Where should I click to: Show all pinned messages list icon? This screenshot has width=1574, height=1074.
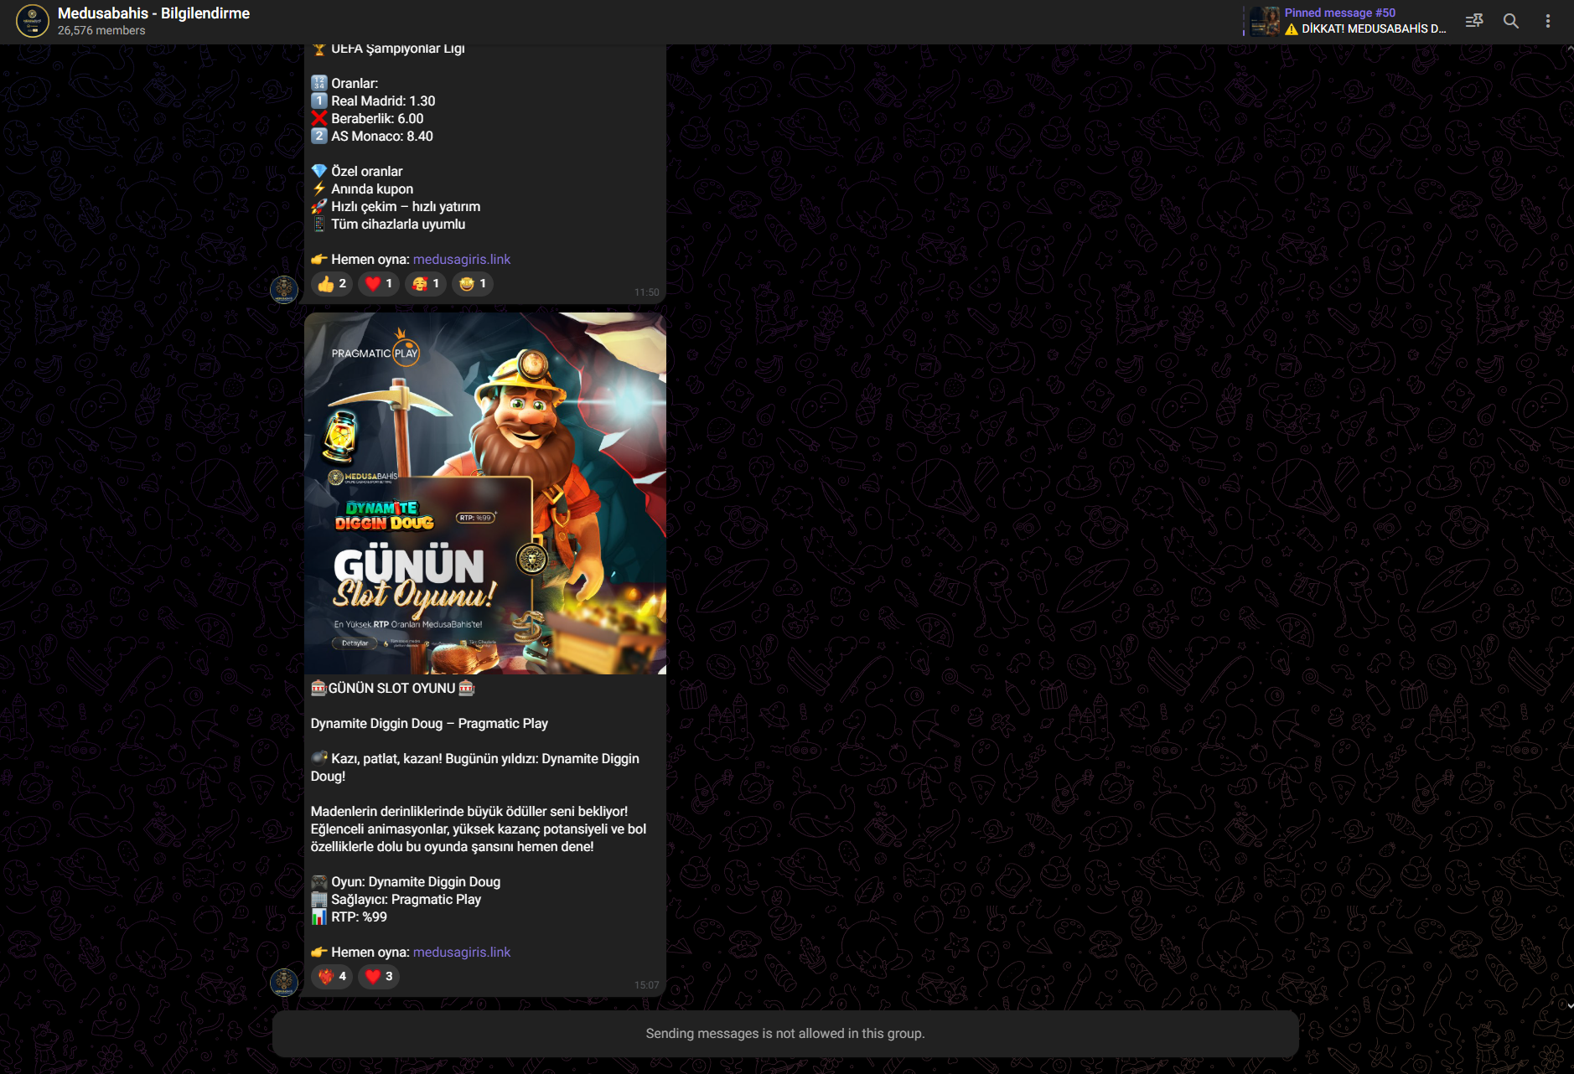click(1474, 21)
